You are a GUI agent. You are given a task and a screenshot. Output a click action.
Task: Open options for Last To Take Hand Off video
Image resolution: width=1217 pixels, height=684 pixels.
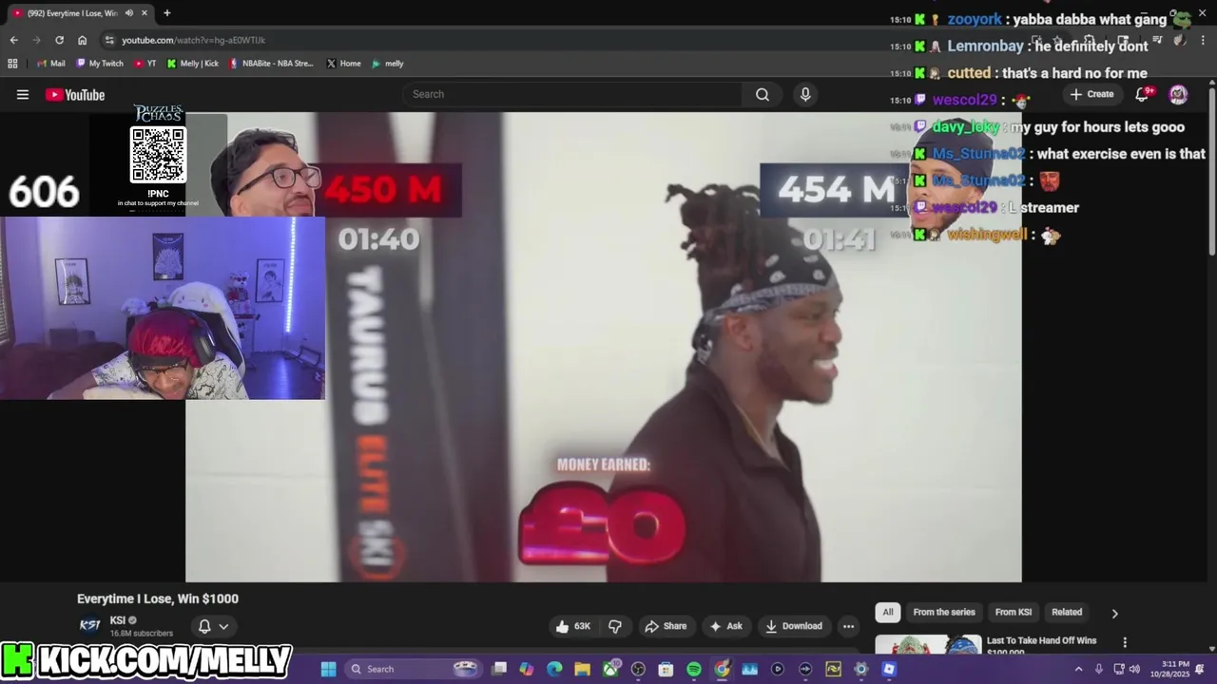coord(1125,643)
